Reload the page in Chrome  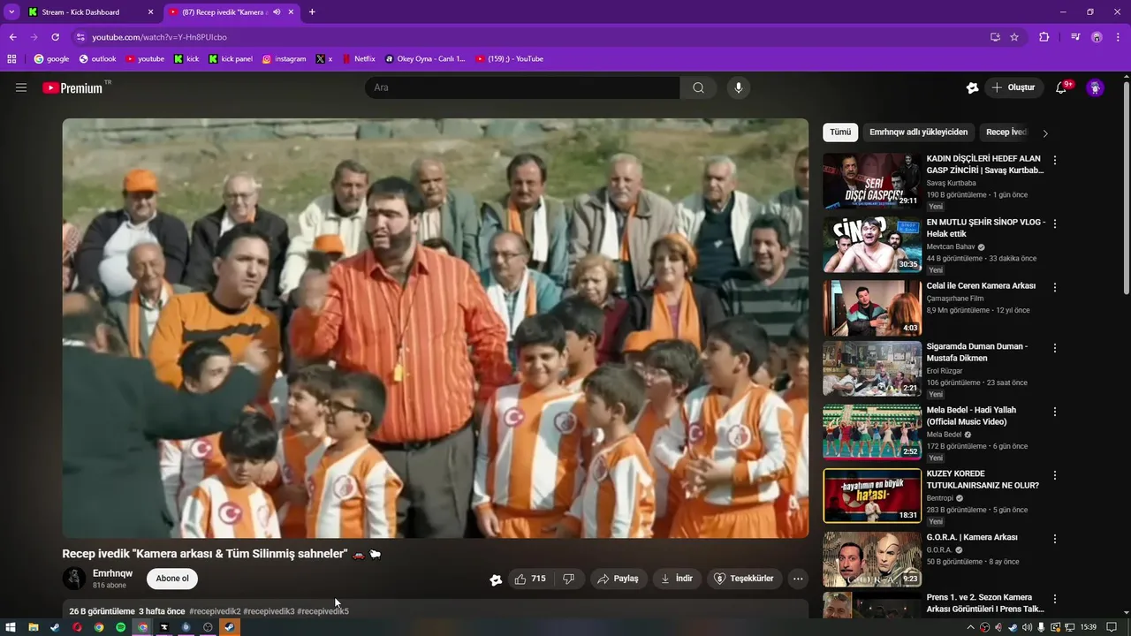point(55,37)
